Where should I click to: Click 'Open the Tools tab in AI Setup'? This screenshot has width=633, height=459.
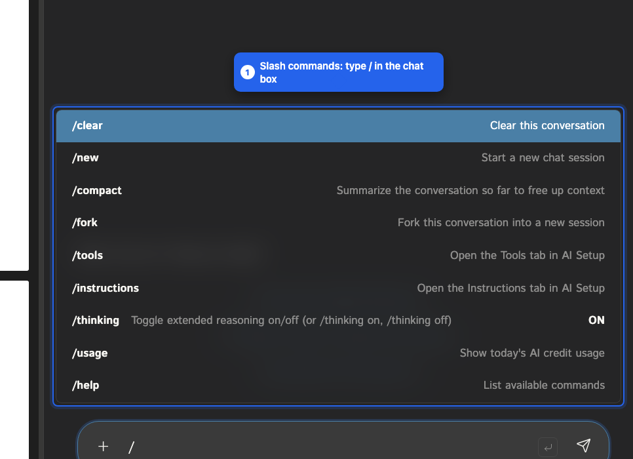527,255
